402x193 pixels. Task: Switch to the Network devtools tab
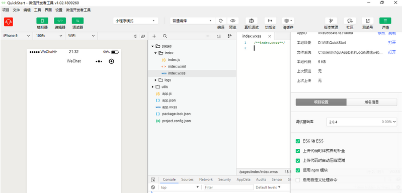(206, 179)
